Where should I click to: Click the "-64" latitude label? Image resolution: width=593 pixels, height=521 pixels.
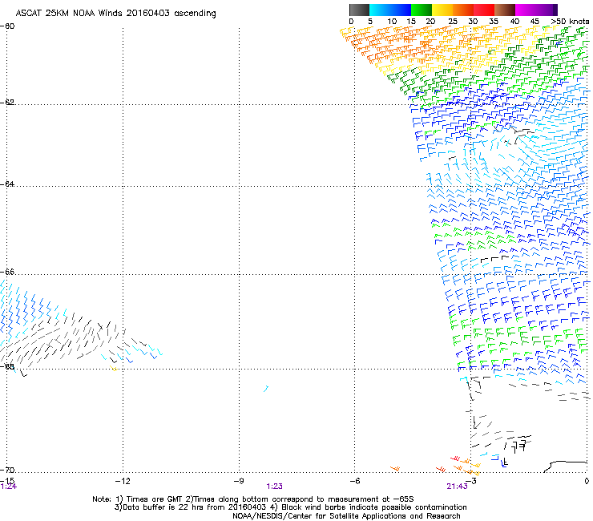coord(7,184)
